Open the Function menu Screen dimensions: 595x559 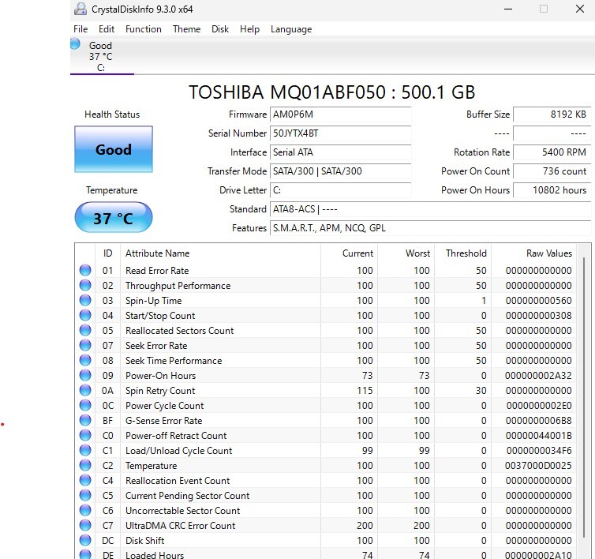tap(144, 29)
